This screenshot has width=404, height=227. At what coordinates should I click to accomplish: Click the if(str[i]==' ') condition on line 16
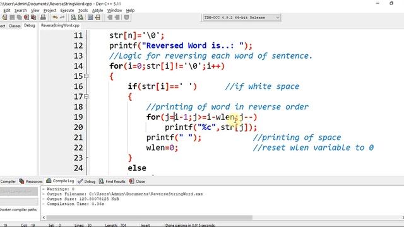pyautogui.click(x=162, y=86)
